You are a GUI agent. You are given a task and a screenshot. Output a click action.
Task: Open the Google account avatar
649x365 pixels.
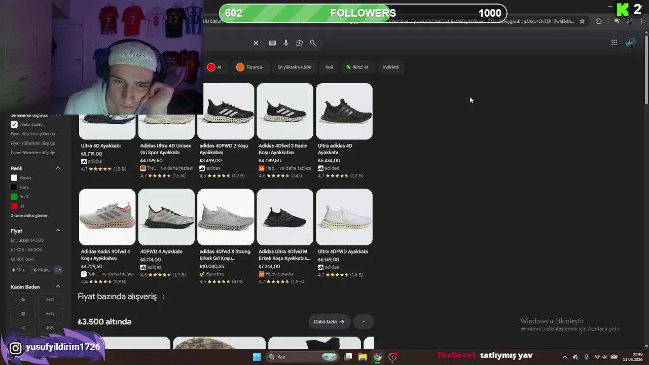pos(631,43)
